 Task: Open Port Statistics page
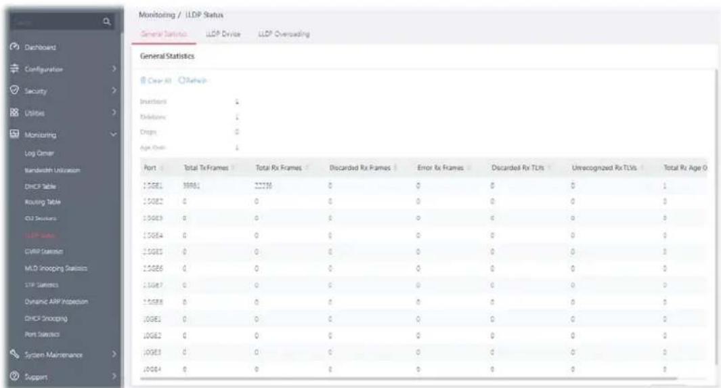click(42, 335)
